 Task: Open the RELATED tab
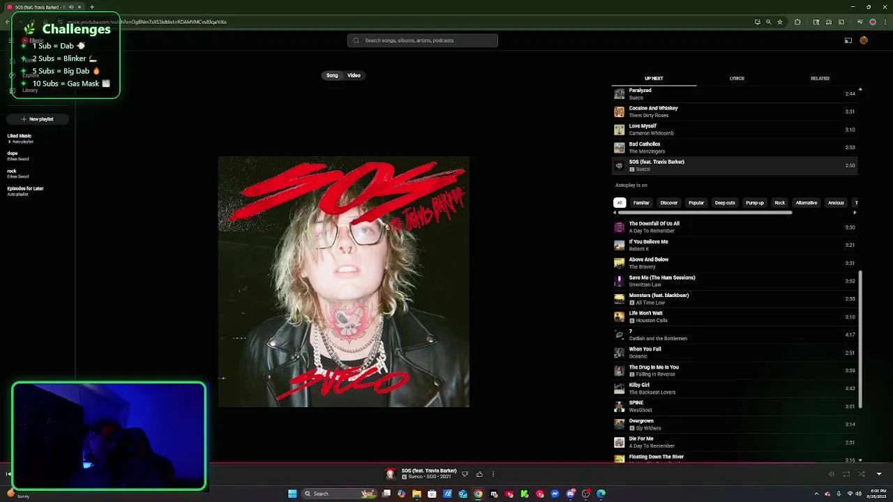click(x=820, y=79)
